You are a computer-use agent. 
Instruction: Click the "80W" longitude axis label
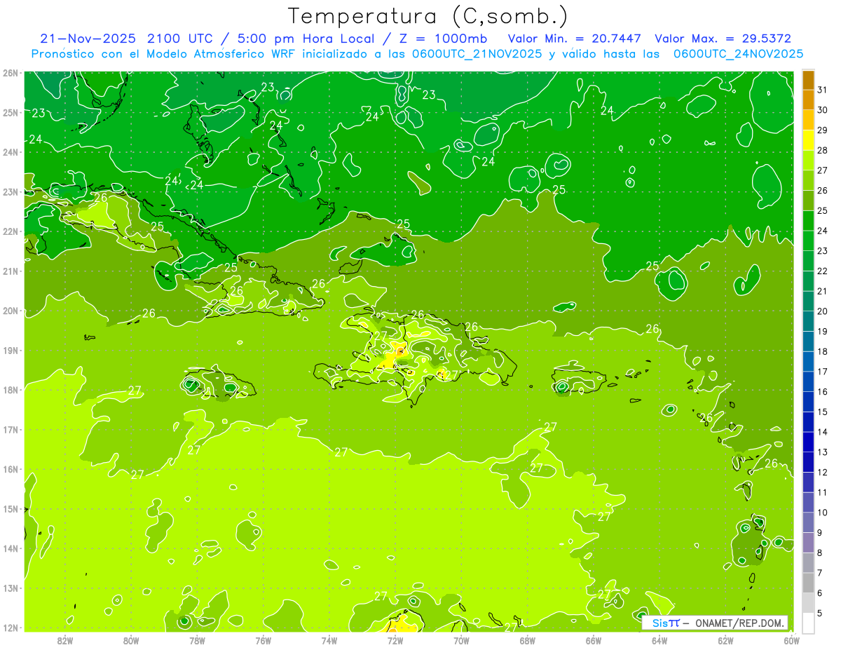click(x=131, y=640)
